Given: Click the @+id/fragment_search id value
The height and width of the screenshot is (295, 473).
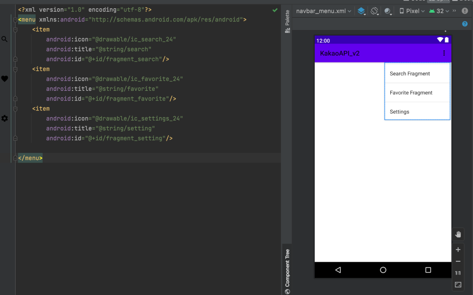Looking at the screenshot, I should point(123,59).
